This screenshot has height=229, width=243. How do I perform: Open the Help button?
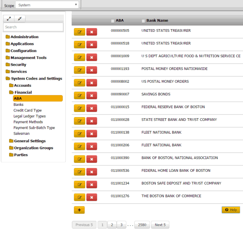click(x=231, y=210)
